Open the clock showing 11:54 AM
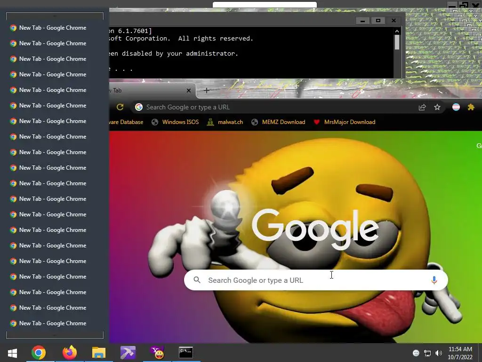Image resolution: width=482 pixels, height=362 pixels. (x=460, y=353)
